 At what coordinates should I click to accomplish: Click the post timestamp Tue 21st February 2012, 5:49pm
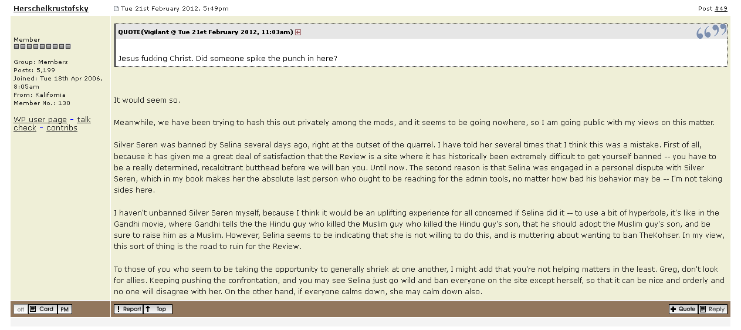point(175,9)
